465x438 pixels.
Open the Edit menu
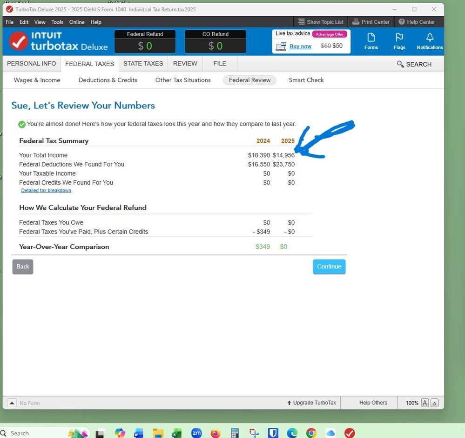(24, 22)
